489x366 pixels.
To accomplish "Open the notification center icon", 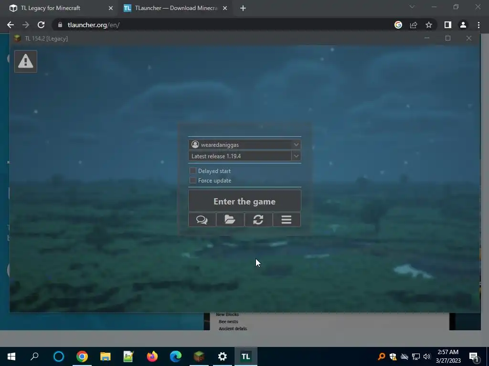I will click(x=474, y=356).
